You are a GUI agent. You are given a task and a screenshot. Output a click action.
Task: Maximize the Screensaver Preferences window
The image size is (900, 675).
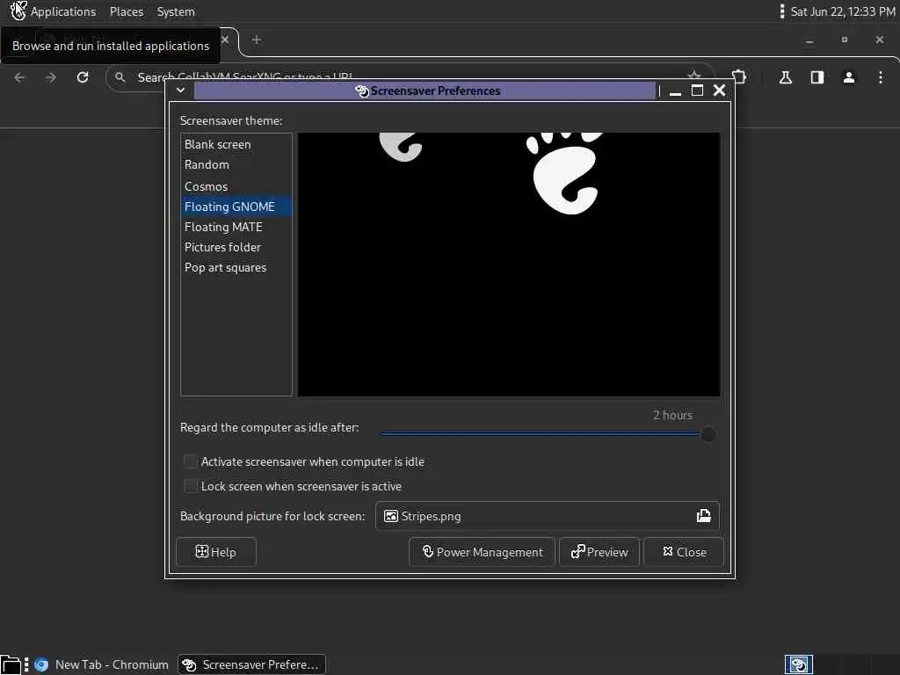[697, 91]
